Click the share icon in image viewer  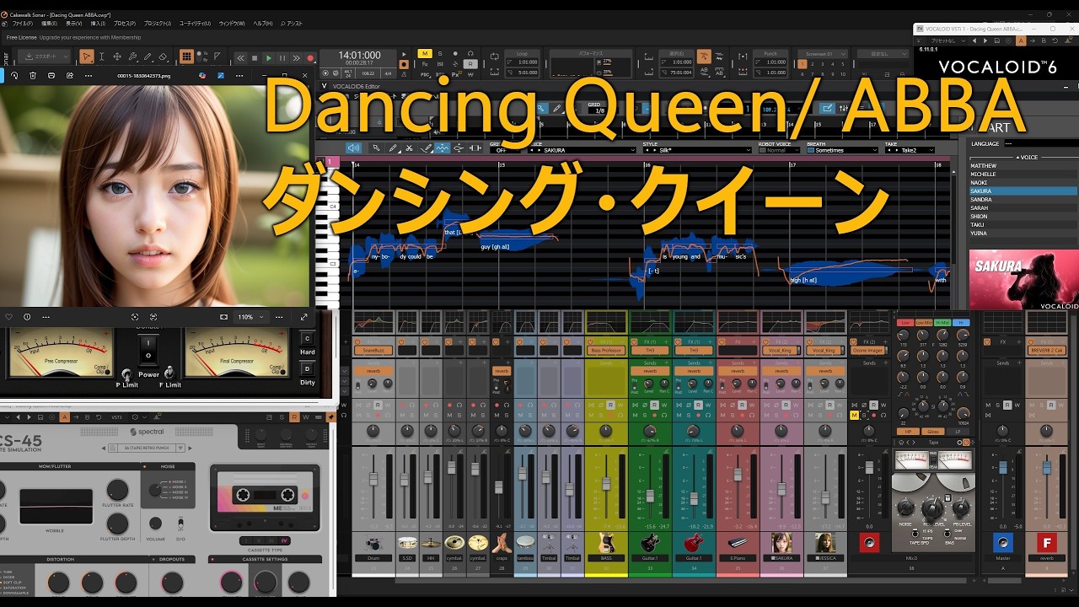click(70, 75)
